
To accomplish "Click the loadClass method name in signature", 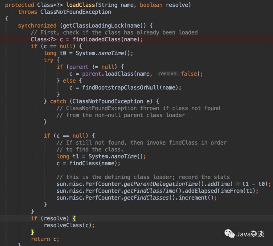I will [81, 5].
